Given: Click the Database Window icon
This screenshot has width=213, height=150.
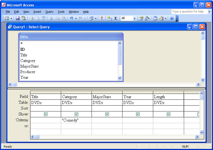Looking at the screenshot, I should [155, 18].
